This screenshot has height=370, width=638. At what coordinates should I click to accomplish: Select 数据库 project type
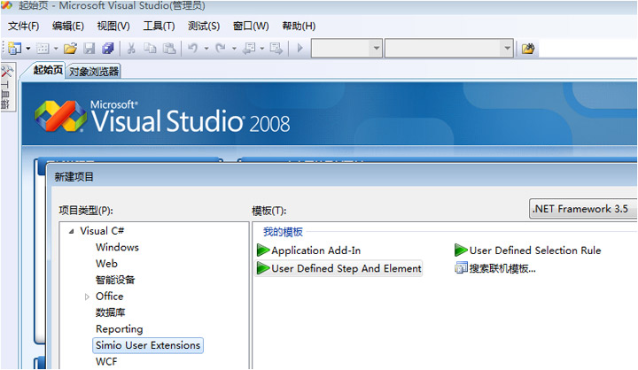110,312
